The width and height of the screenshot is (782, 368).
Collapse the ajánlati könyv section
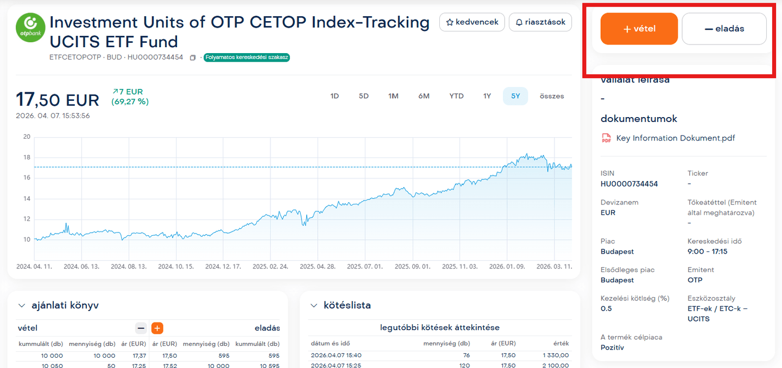(22, 306)
